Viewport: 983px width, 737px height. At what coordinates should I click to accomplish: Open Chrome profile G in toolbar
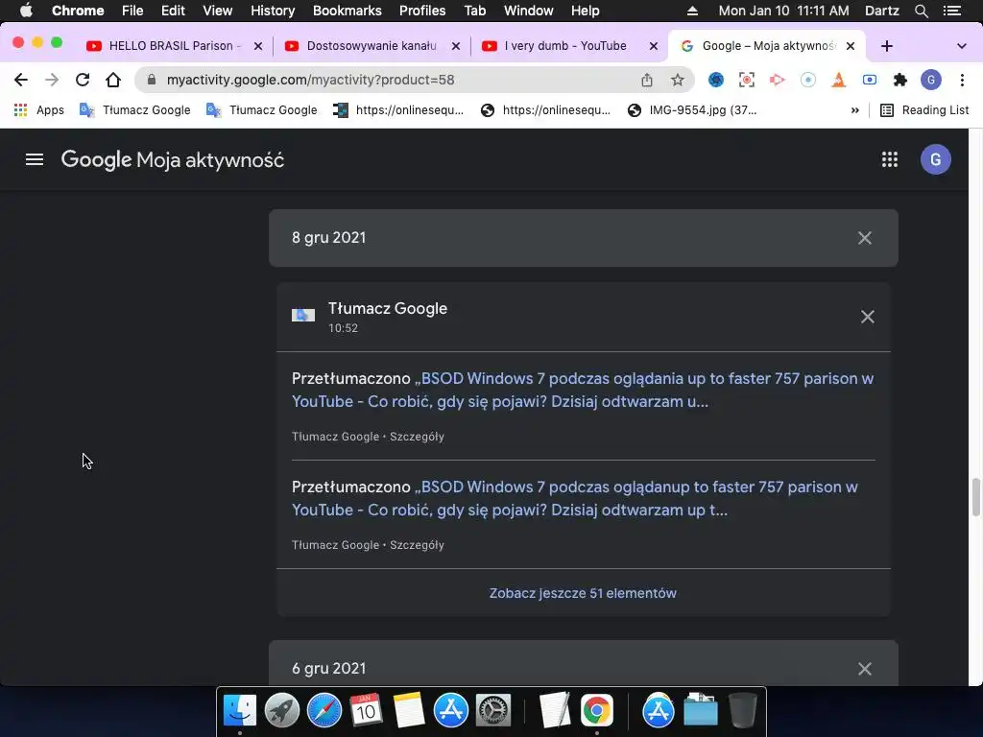coord(931,80)
